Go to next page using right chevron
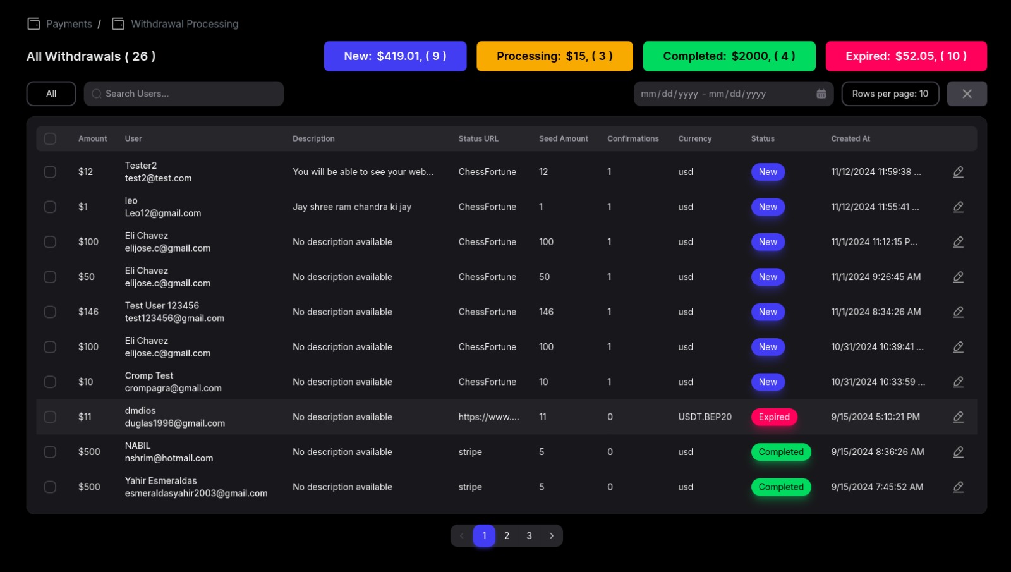The width and height of the screenshot is (1011, 572). coord(552,536)
